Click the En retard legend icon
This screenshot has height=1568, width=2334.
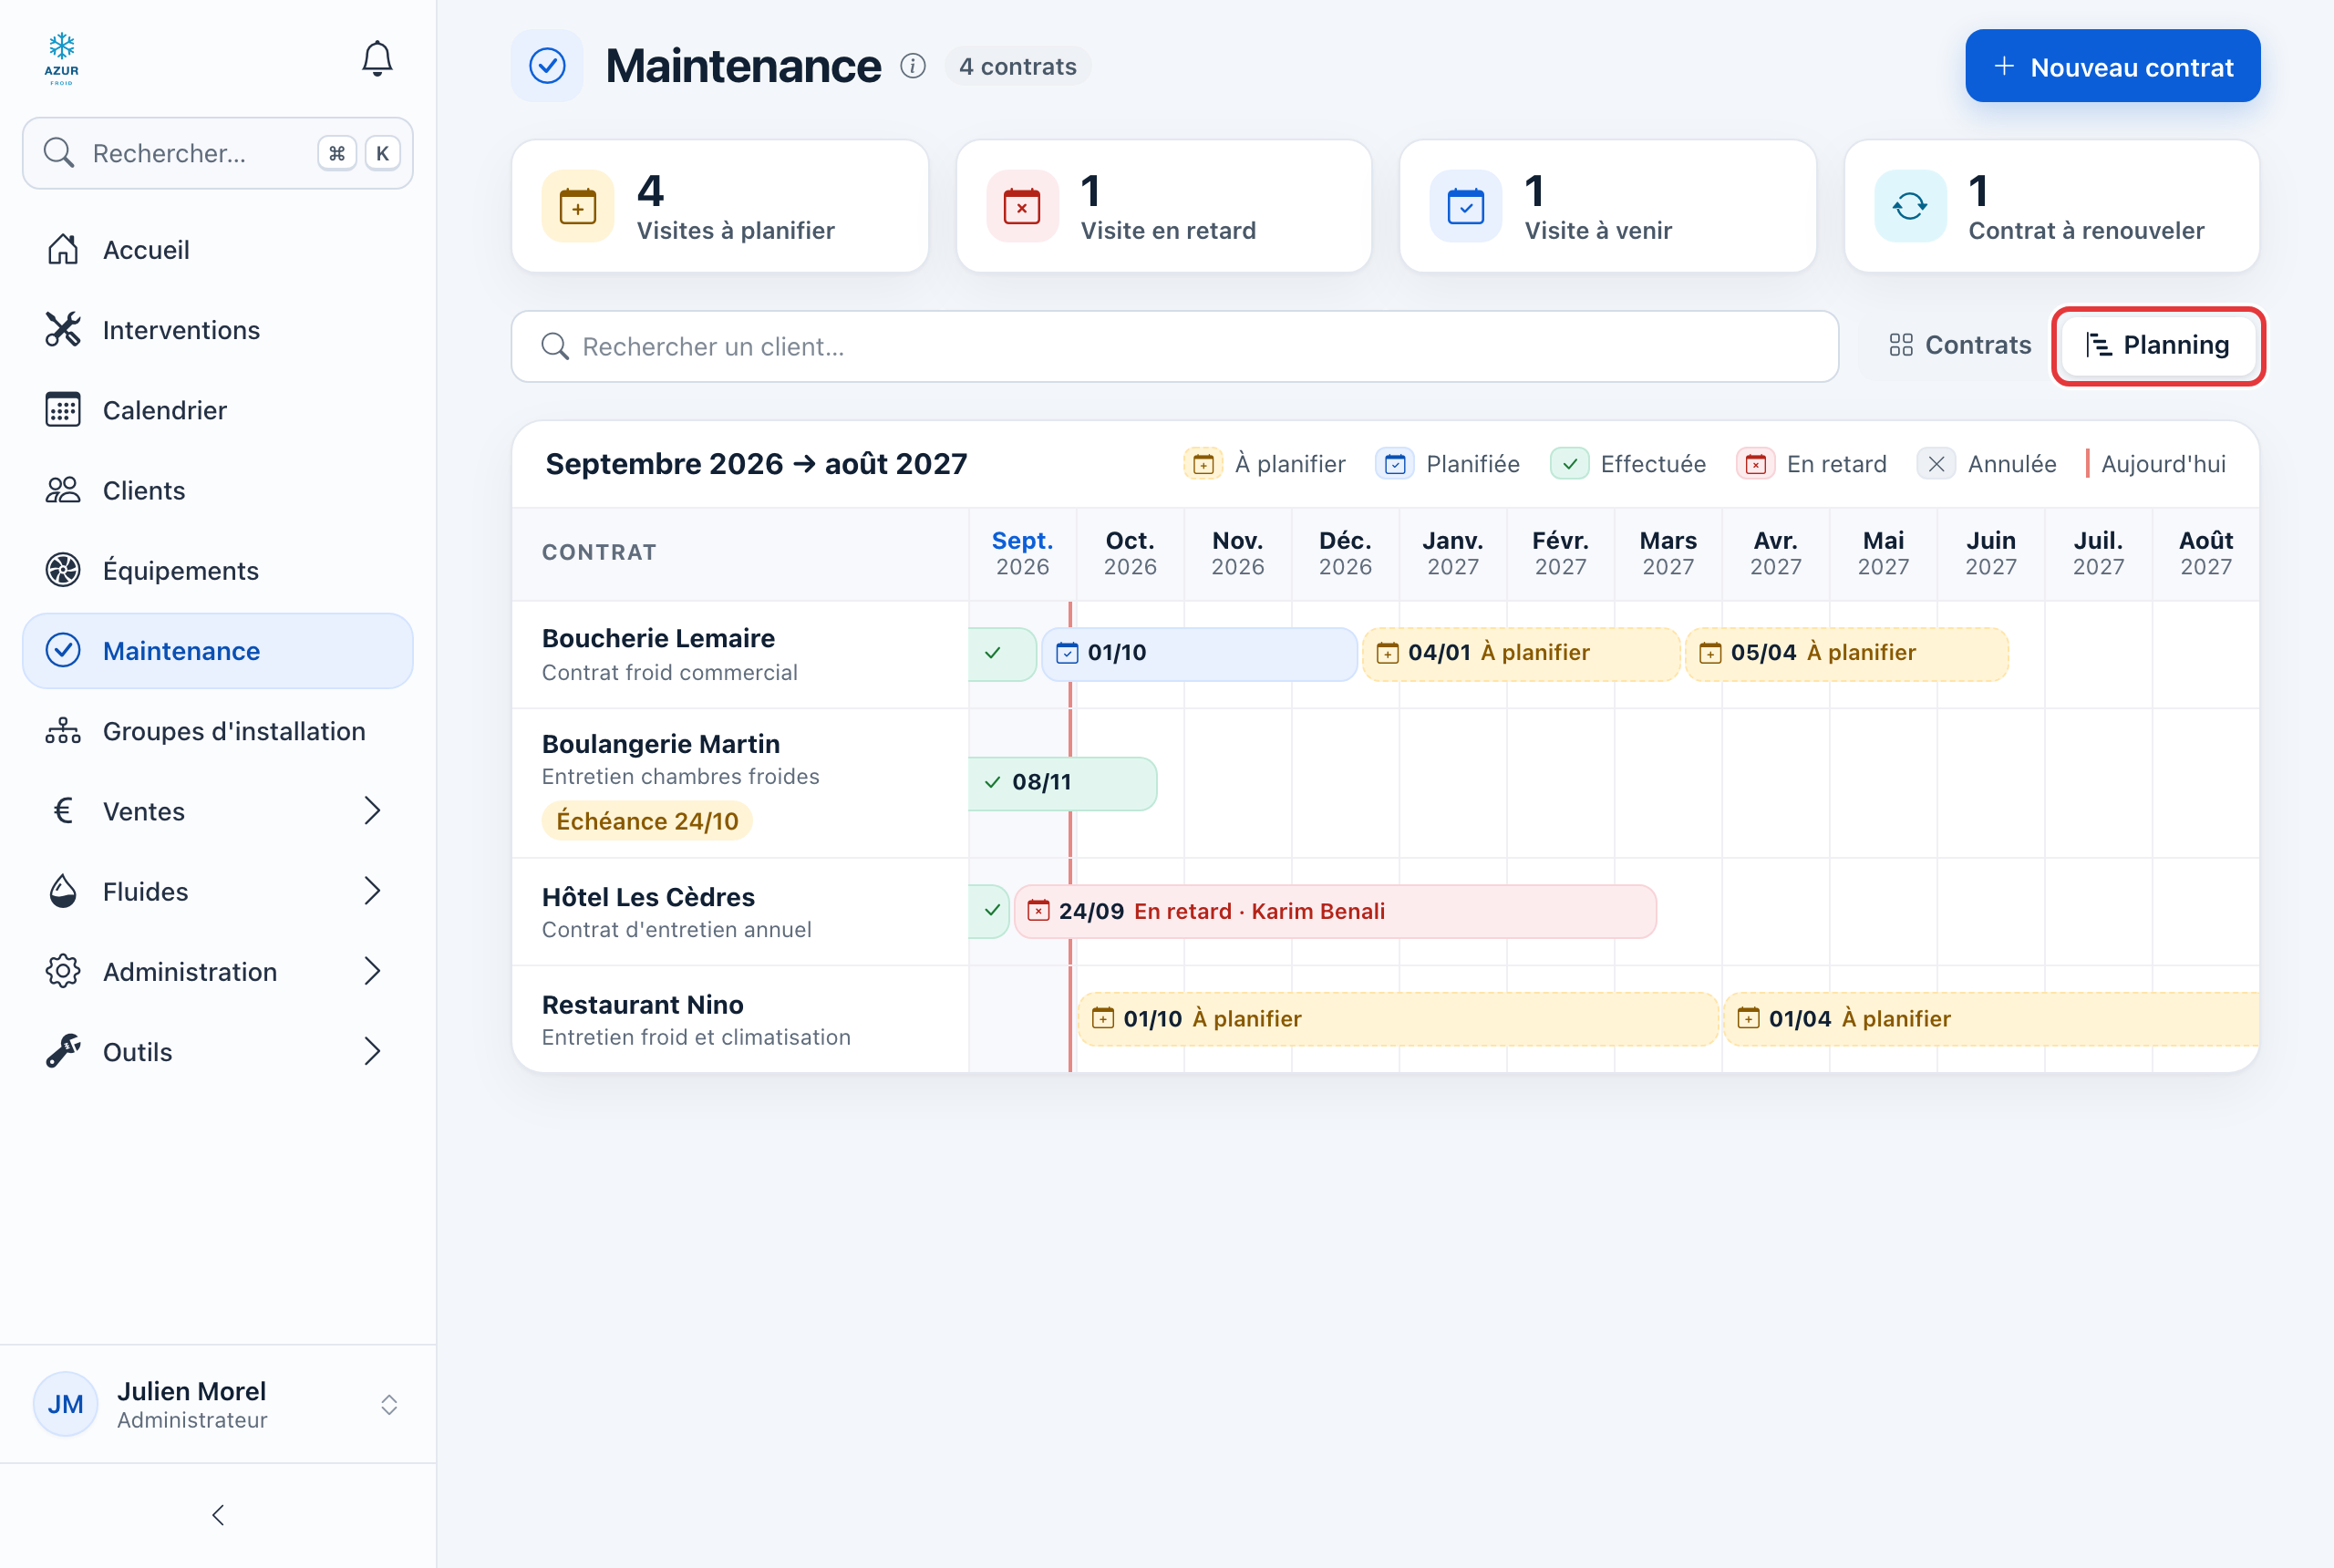pyautogui.click(x=1755, y=464)
